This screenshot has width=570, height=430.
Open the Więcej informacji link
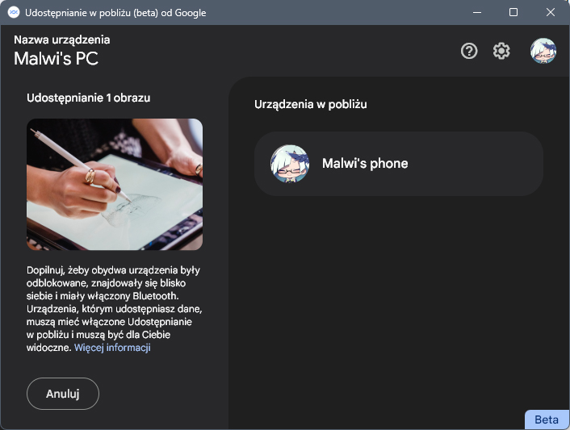pos(112,348)
